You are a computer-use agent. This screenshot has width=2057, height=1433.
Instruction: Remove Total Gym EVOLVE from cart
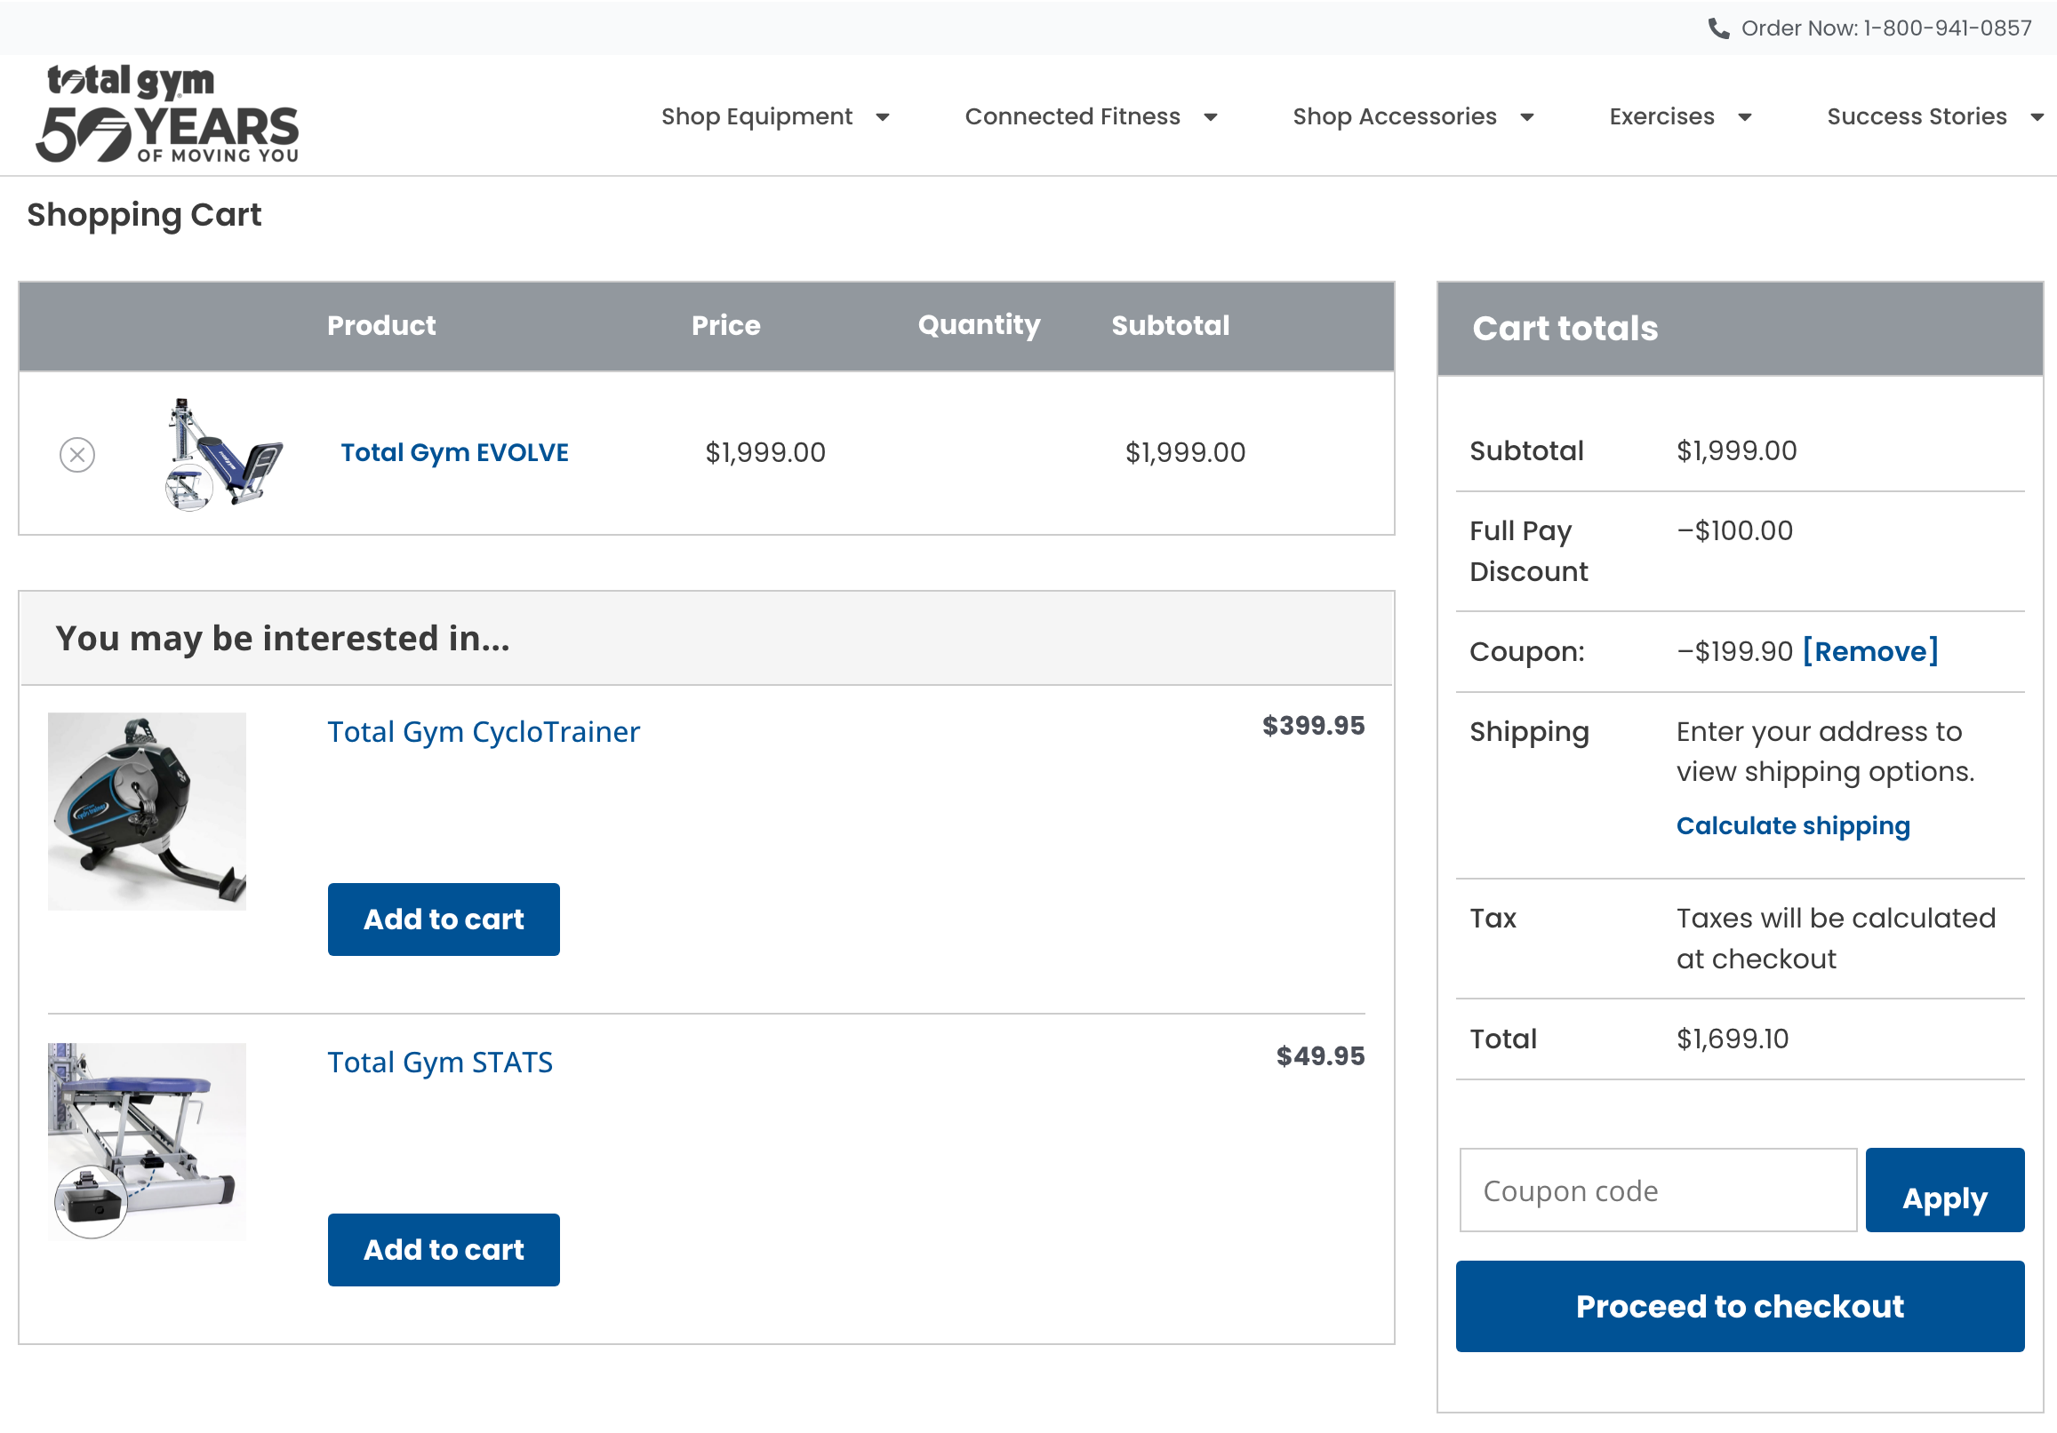(77, 455)
